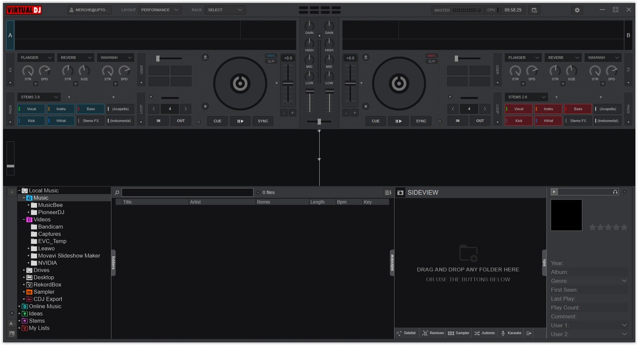Toggle VINYL mode on deck A

(270, 56)
